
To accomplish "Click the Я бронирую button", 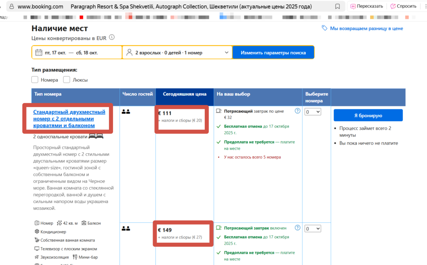I will pos(368,115).
